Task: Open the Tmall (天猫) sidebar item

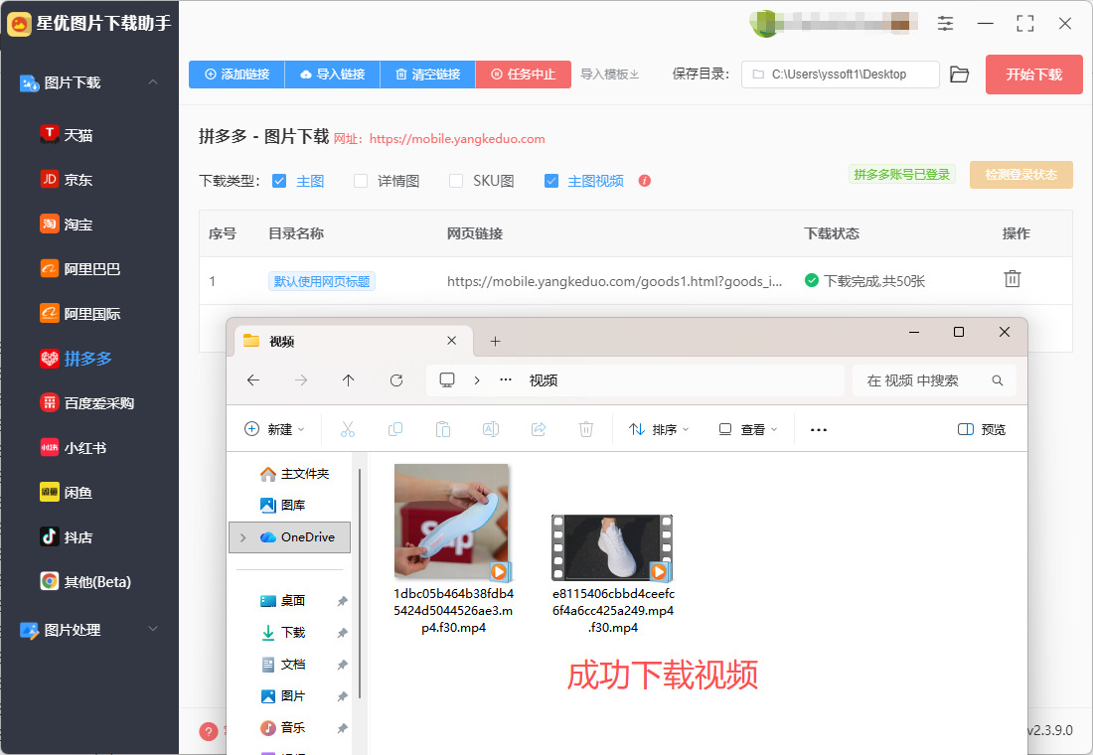Action: point(67,134)
